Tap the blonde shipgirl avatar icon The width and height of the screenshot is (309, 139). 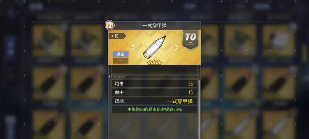pos(110,25)
